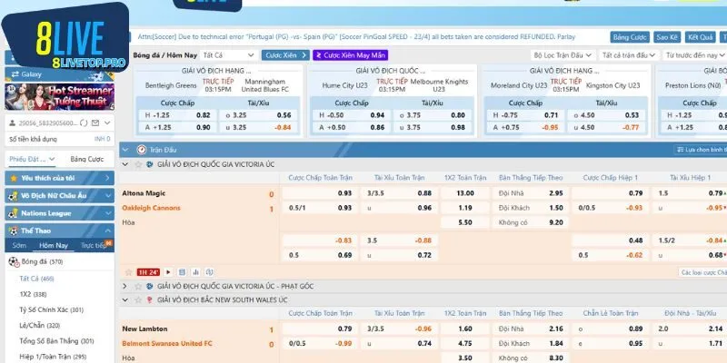Image resolution: width=727 pixels, height=363 pixels.
Task: Click the Cược Xiên button
Action: 285,55
